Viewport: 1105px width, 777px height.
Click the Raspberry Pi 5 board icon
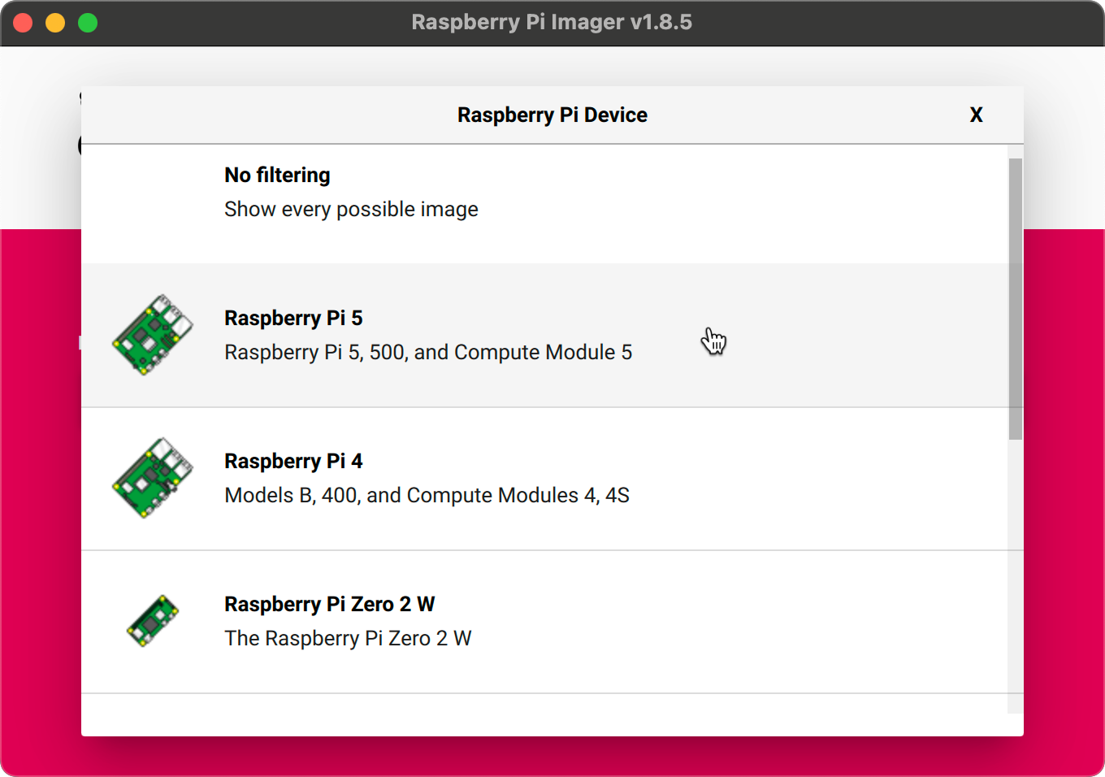pos(152,334)
